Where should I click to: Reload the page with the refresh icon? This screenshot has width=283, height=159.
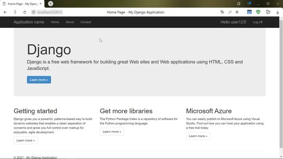(25, 12)
